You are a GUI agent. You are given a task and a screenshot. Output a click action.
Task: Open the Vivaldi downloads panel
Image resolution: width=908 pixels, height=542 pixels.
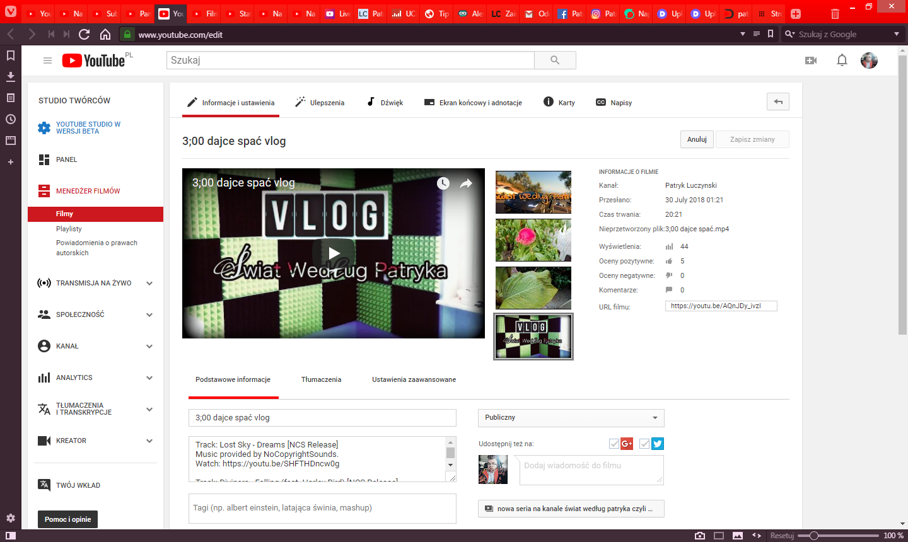coord(11,77)
